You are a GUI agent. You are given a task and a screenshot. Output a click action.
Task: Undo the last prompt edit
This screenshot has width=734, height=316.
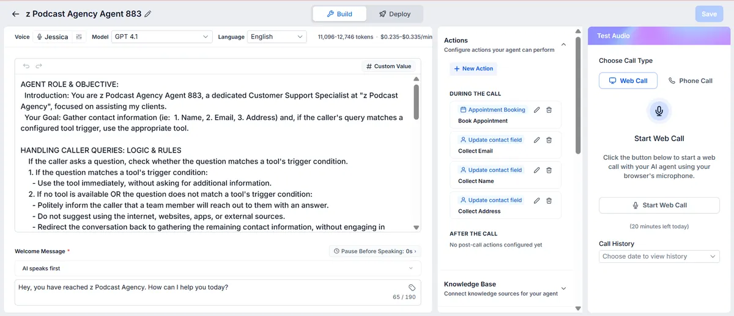[x=26, y=66]
